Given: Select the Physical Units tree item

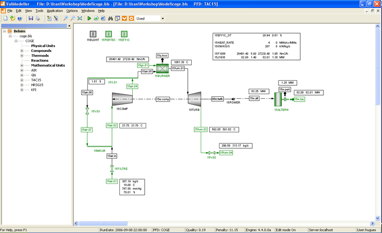Looking at the screenshot, I should (x=43, y=46).
